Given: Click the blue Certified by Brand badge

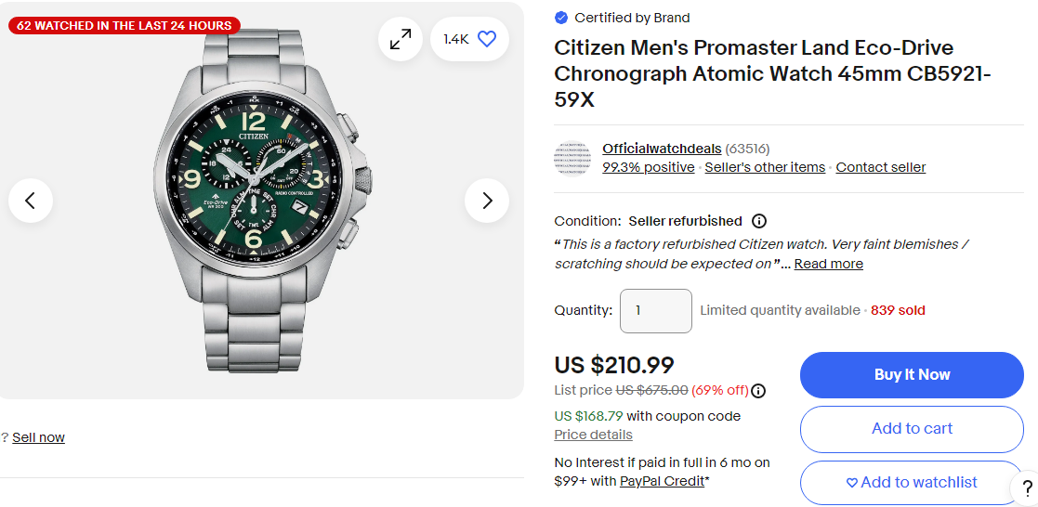Looking at the screenshot, I should [x=561, y=18].
